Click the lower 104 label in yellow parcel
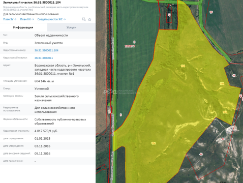 (154, 143)
